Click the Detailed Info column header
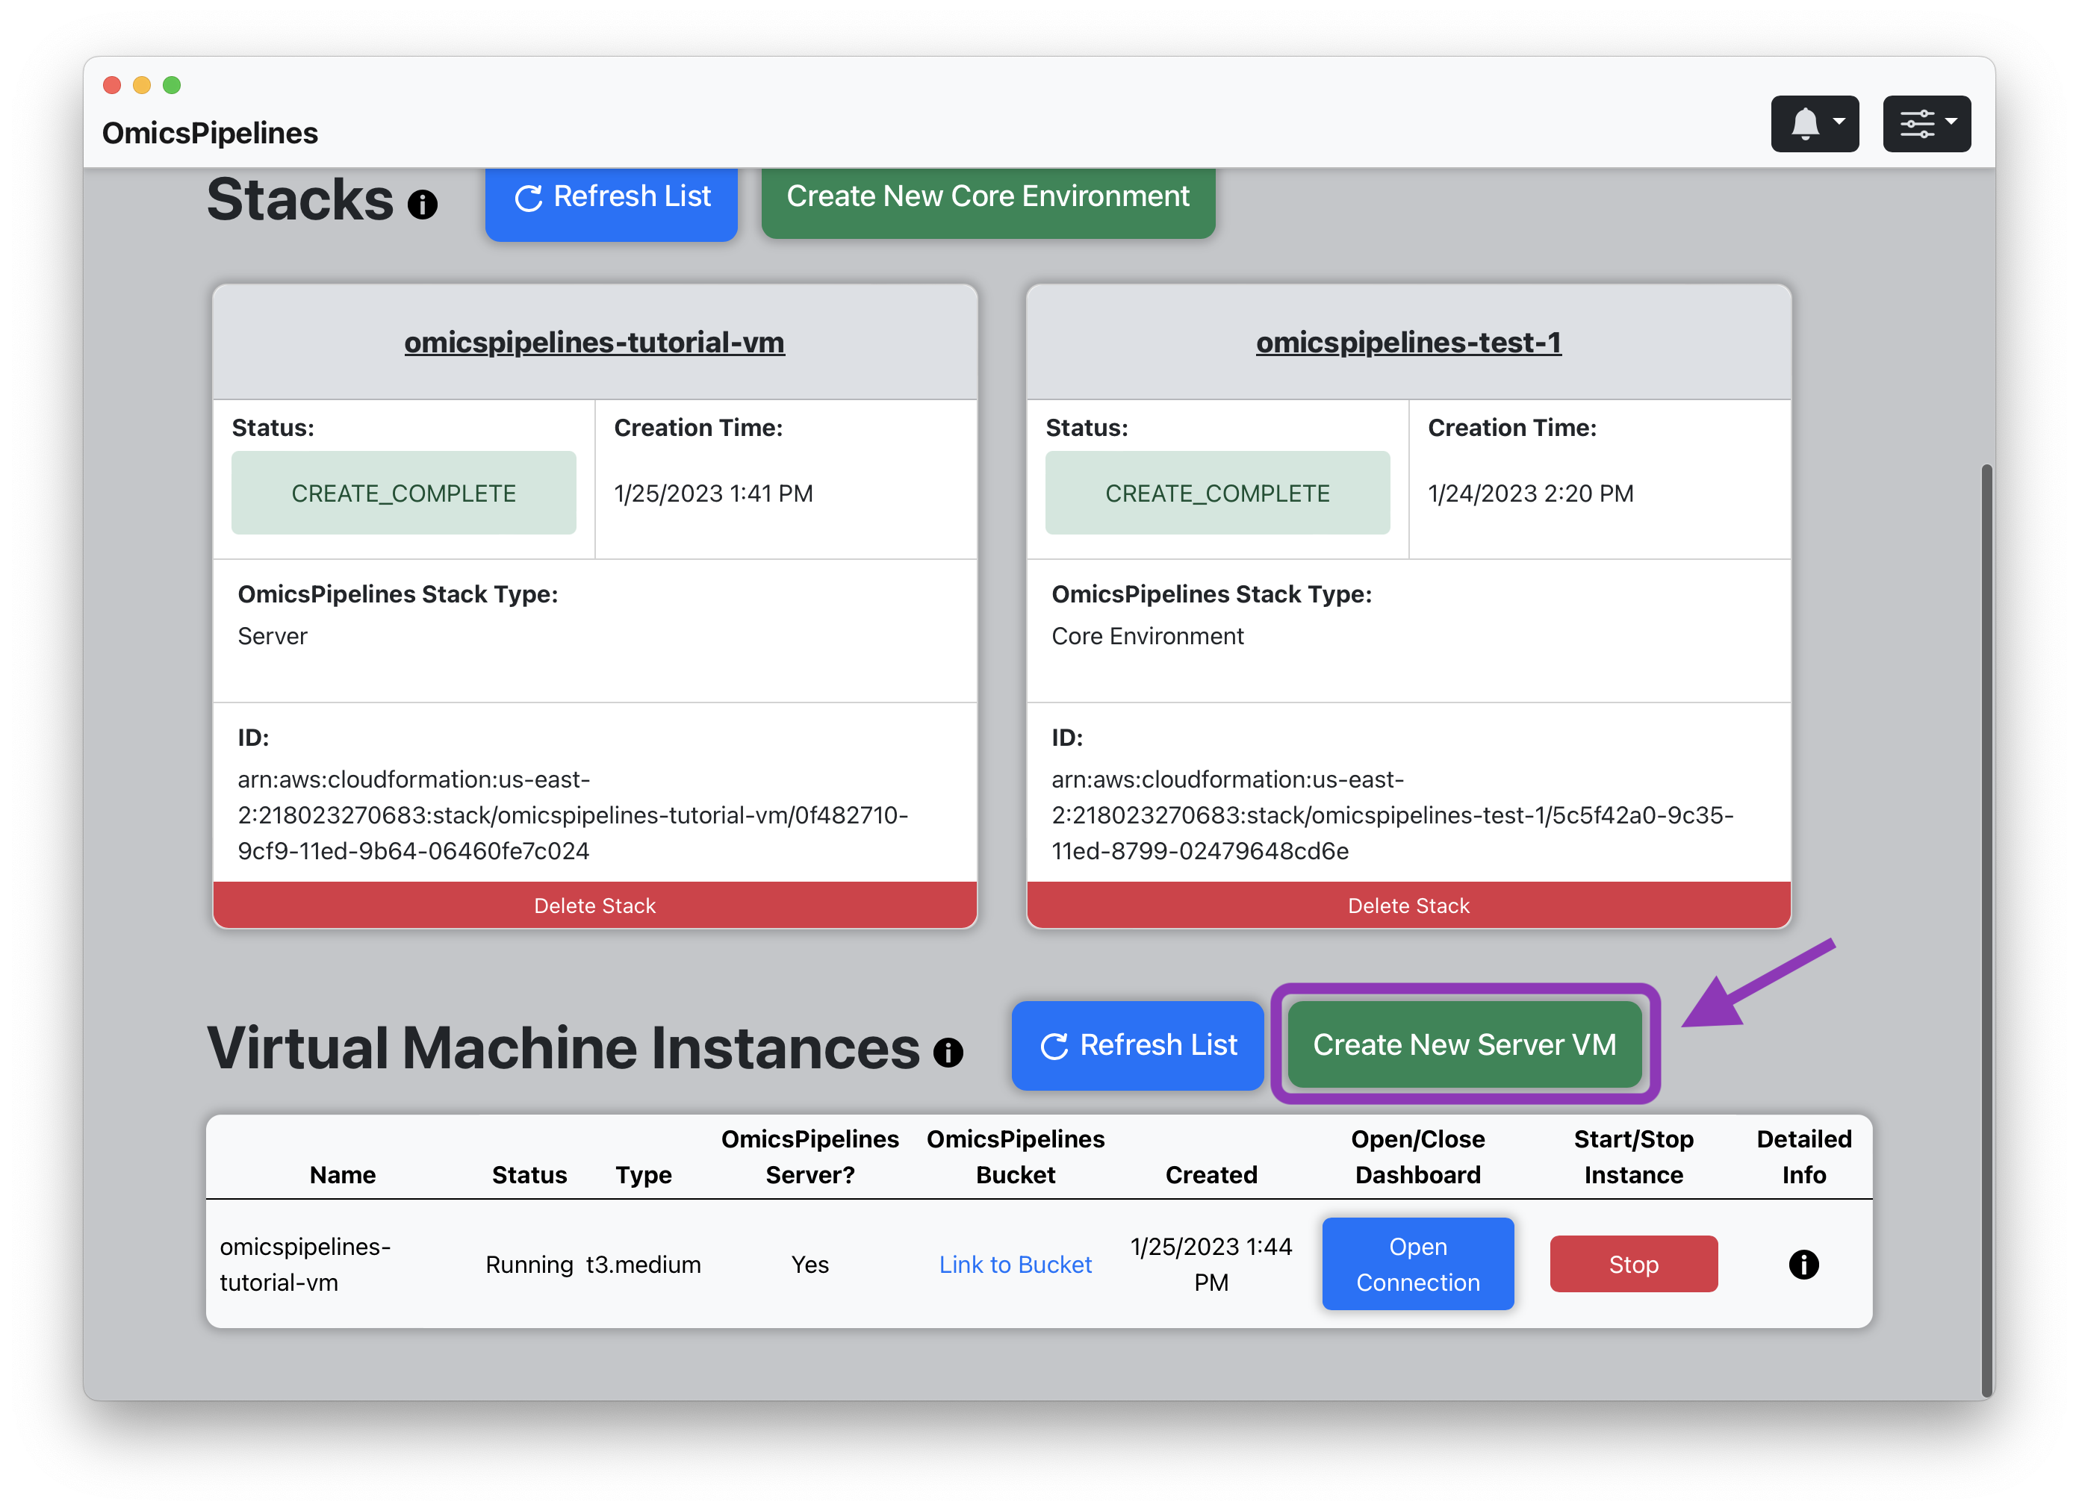Image resolution: width=2079 pixels, height=1511 pixels. [1803, 1156]
